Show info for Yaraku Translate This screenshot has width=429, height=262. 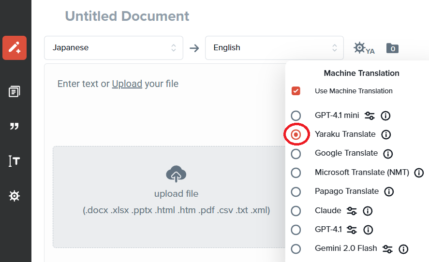pos(386,134)
